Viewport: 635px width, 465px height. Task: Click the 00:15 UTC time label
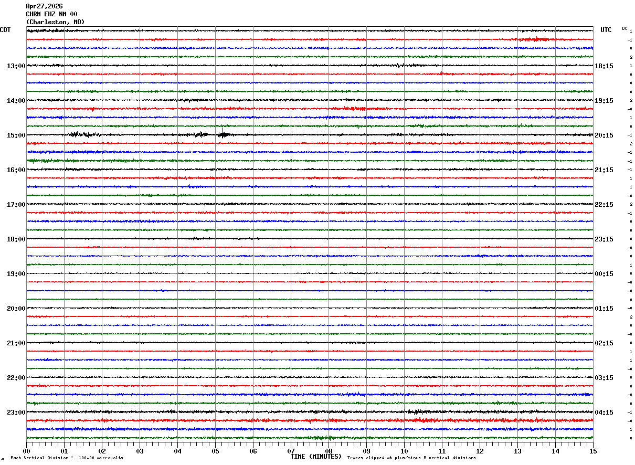point(605,274)
